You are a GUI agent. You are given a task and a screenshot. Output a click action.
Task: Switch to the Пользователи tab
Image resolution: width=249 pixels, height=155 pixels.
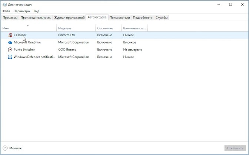click(120, 18)
